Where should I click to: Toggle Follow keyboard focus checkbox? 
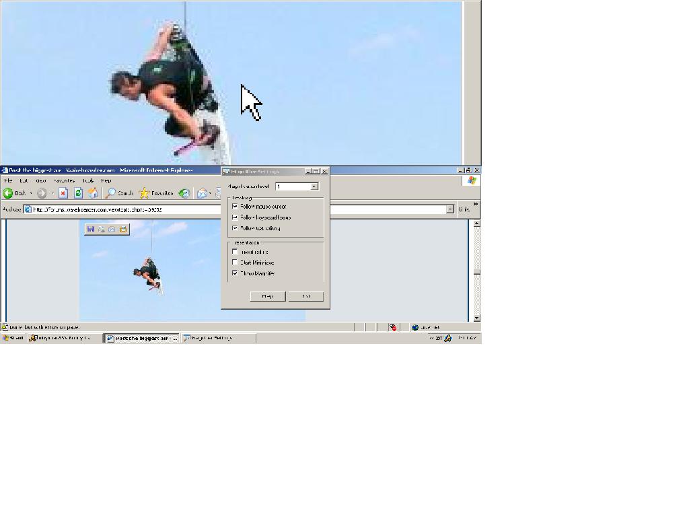point(235,217)
